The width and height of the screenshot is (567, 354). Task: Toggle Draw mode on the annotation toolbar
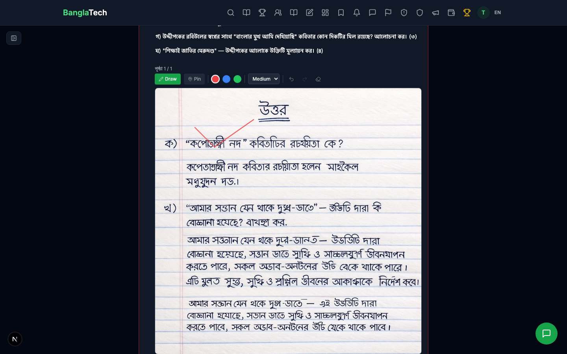[x=168, y=79]
